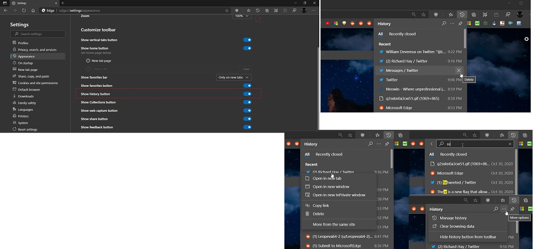
Task: Open Privacy, search, and services settings
Action: (x=38, y=50)
